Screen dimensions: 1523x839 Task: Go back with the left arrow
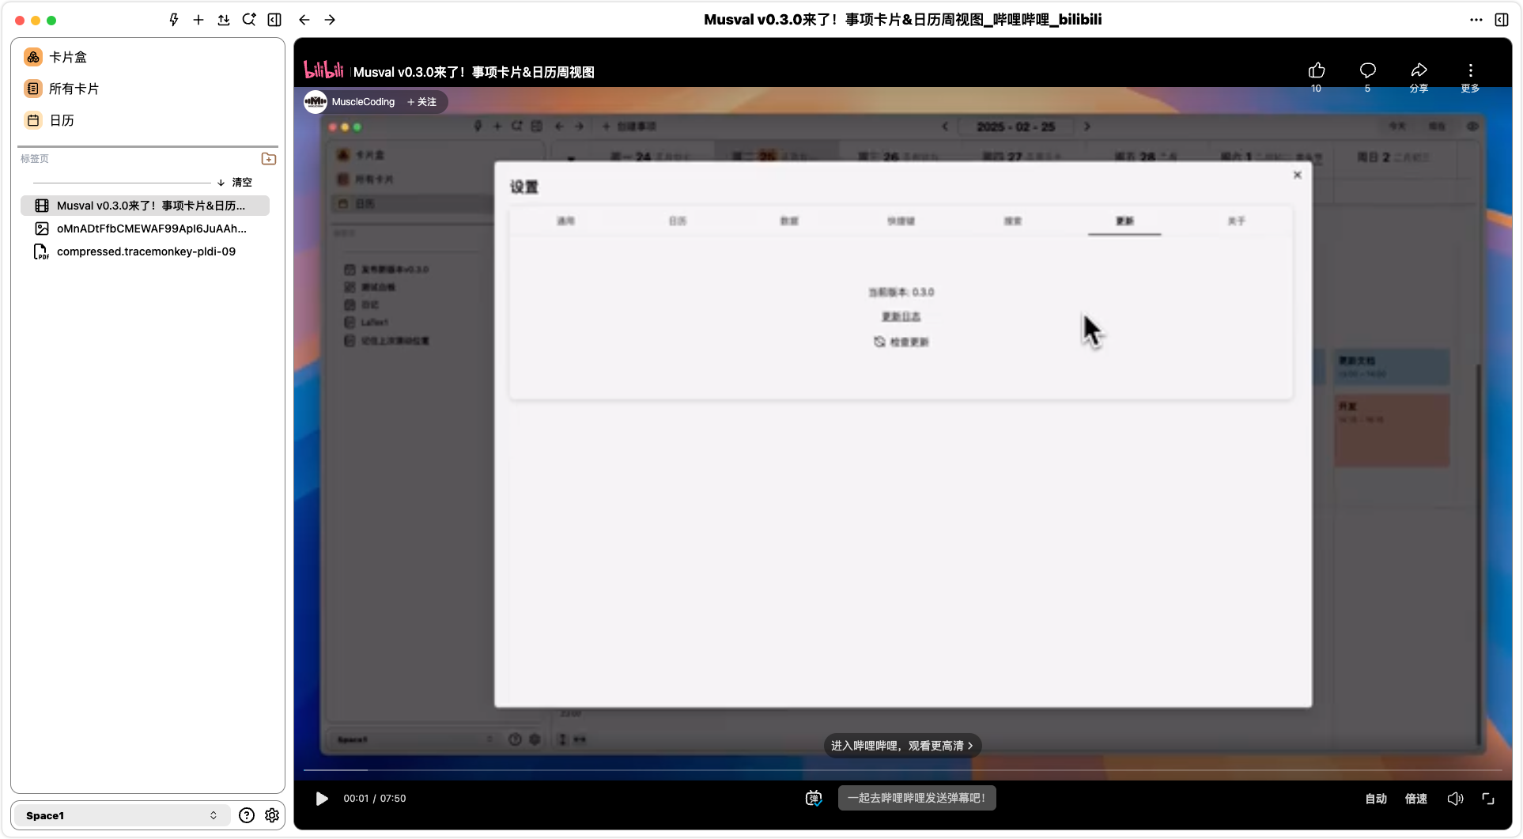pos(304,20)
